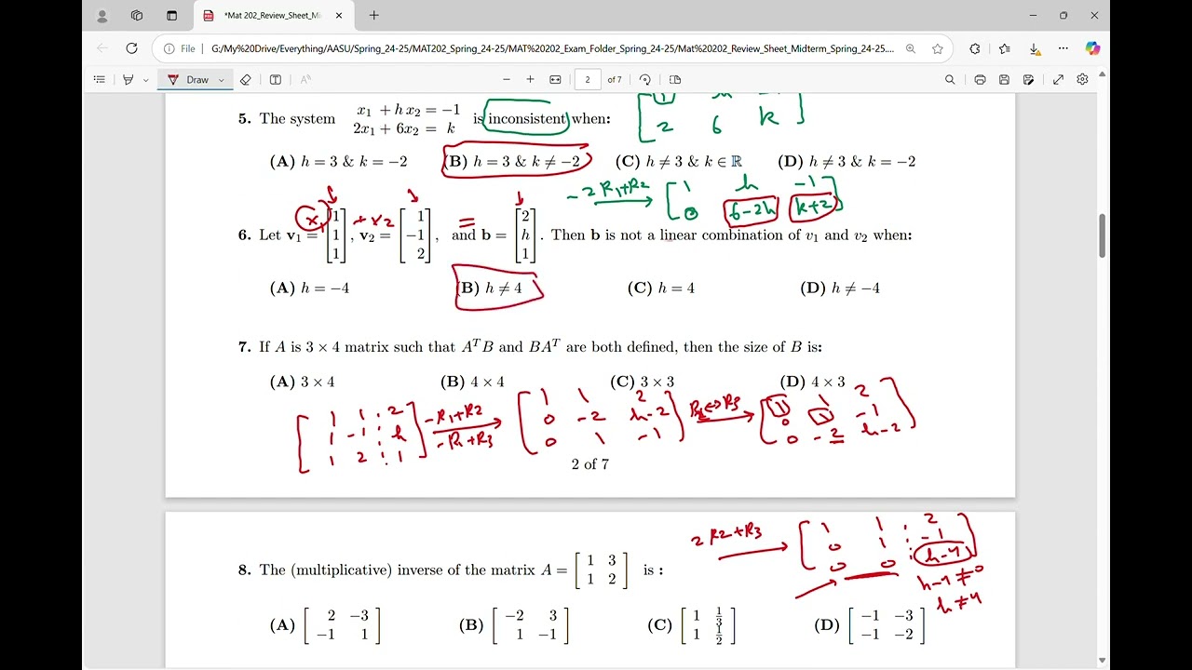Image resolution: width=1192 pixels, height=670 pixels.
Task: Click answer '(A) 3 × 4' in question 7
Action: pos(302,382)
